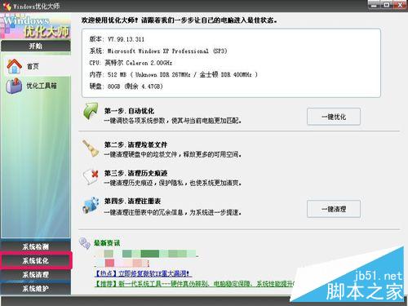Open the 优化工具箱 toolbox icon
The height and width of the screenshot is (306, 408).
14,86
